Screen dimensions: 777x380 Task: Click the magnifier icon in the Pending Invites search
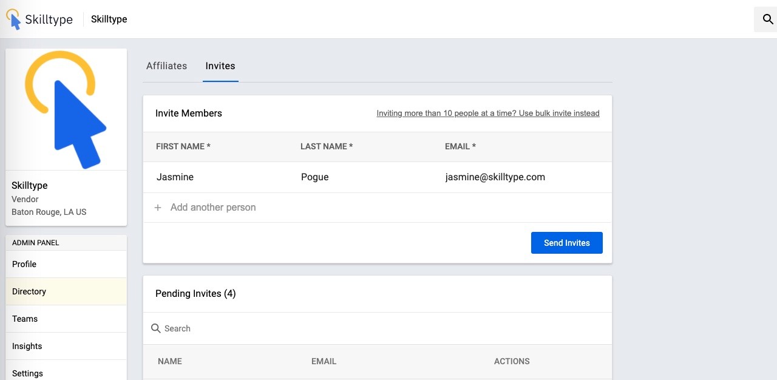point(156,328)
